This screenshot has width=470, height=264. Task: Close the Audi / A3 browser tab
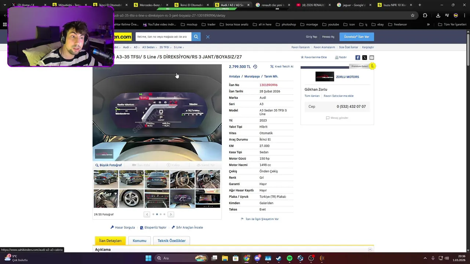pos(249,5)
